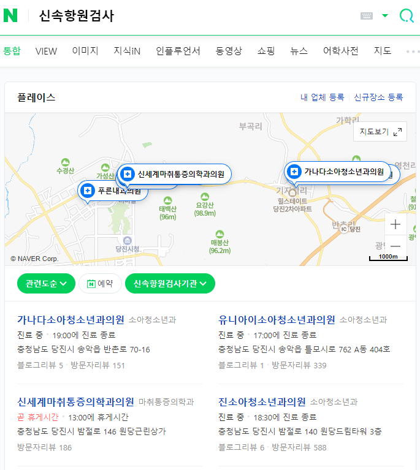Viewport: 420px width, 470px height.
Task: Open 가나다소아청소년과의원 listing title
Action: 71,320
